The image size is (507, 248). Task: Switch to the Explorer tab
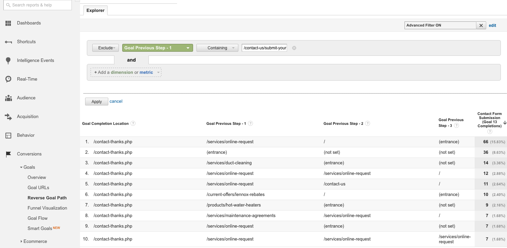point(95,10)
